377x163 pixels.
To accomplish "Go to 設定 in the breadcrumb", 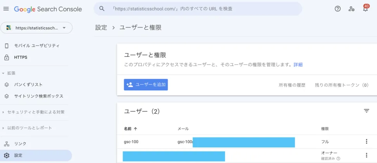I will [101, 27].
